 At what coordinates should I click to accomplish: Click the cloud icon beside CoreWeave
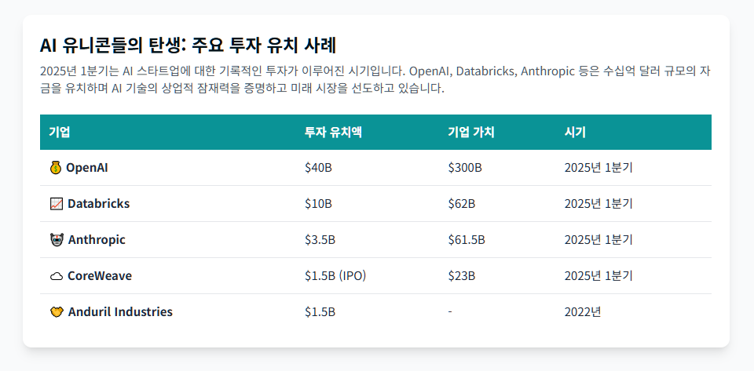coord(57,276)
